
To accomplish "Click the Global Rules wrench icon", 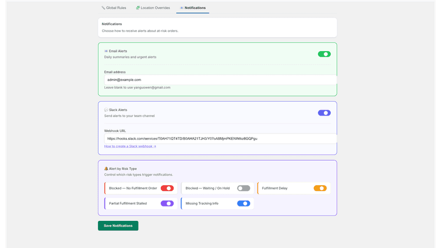I will click(103, 8).
